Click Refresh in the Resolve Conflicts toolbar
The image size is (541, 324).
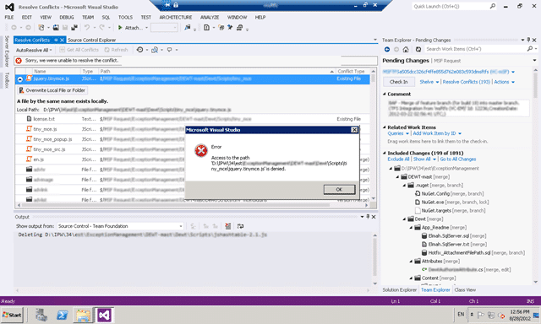(x=117, y=50)
